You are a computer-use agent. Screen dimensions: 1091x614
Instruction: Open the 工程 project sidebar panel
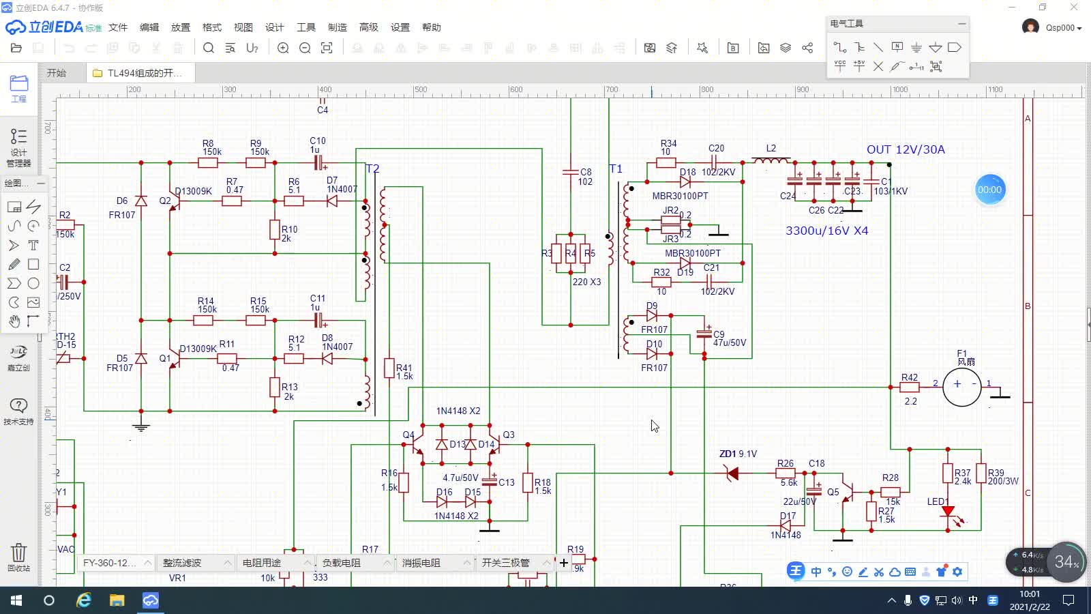click(18, 89)
